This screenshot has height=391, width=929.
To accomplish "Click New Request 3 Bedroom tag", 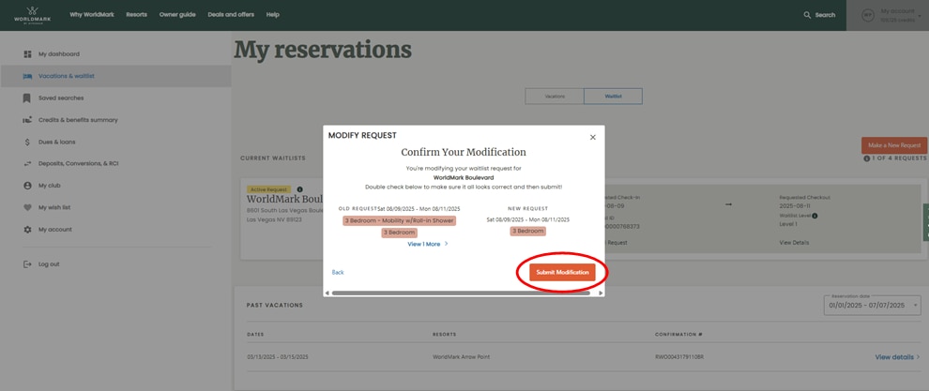I will 528,231.
